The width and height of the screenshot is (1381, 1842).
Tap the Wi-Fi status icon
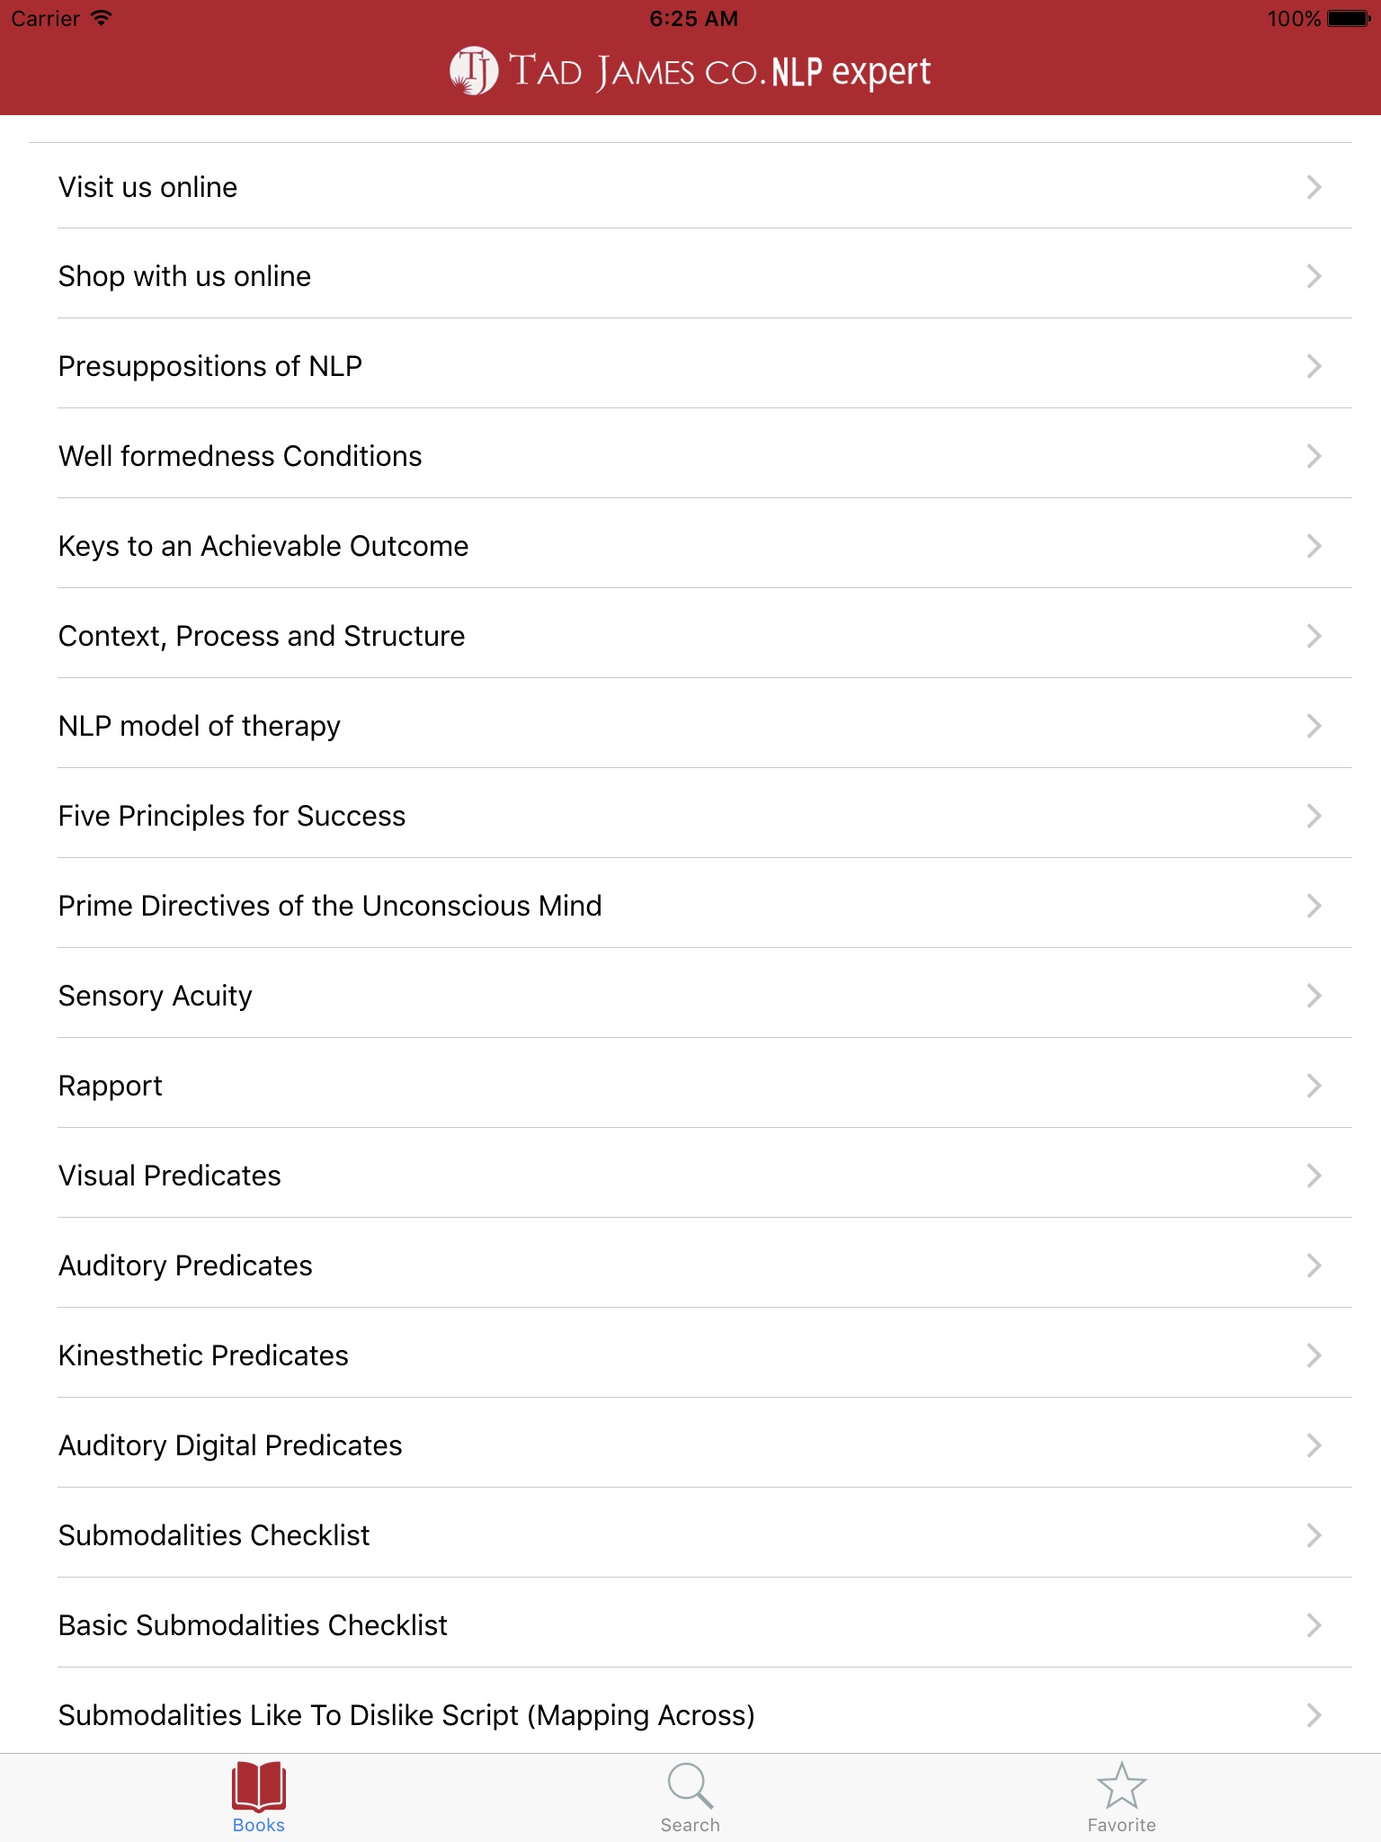coord(102,19)
